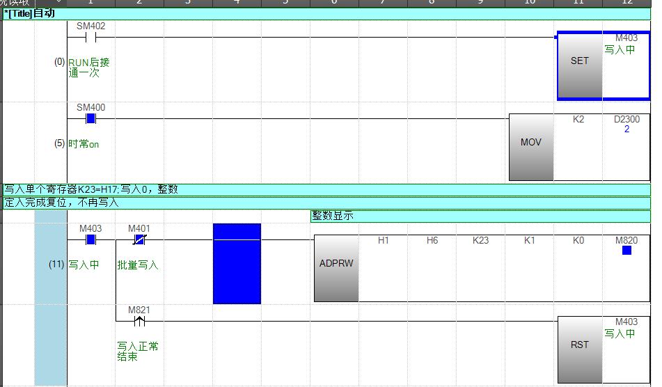Image resolution: width=662 pixels, height=387 pixels.
Task: Select the 定入完成复位 statement line
Action: pos(326,203)
